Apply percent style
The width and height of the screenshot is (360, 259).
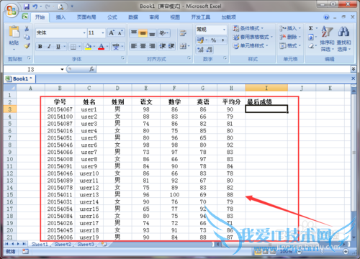213,40
